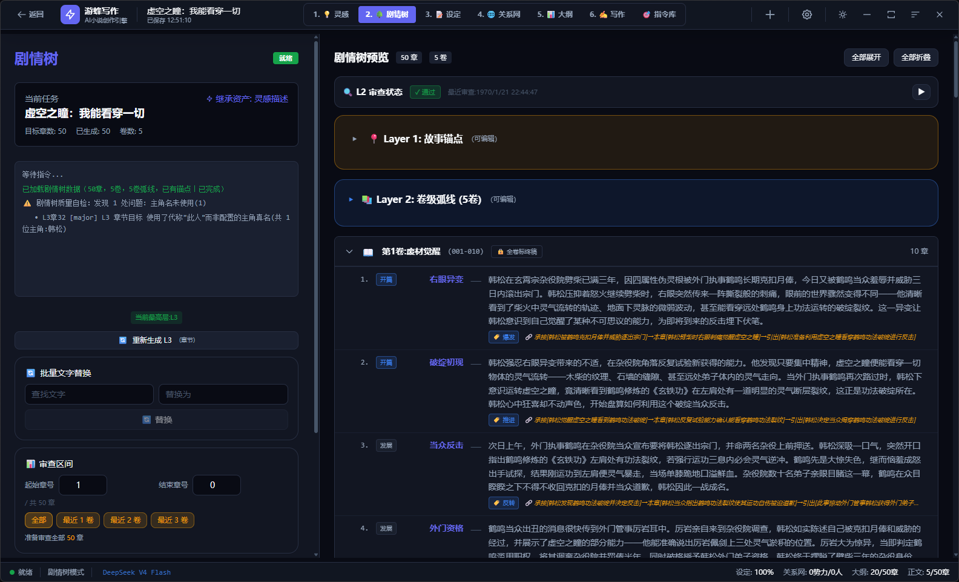
Task: Click link icon under chapter 1 summary
Action: coord(529,337)
